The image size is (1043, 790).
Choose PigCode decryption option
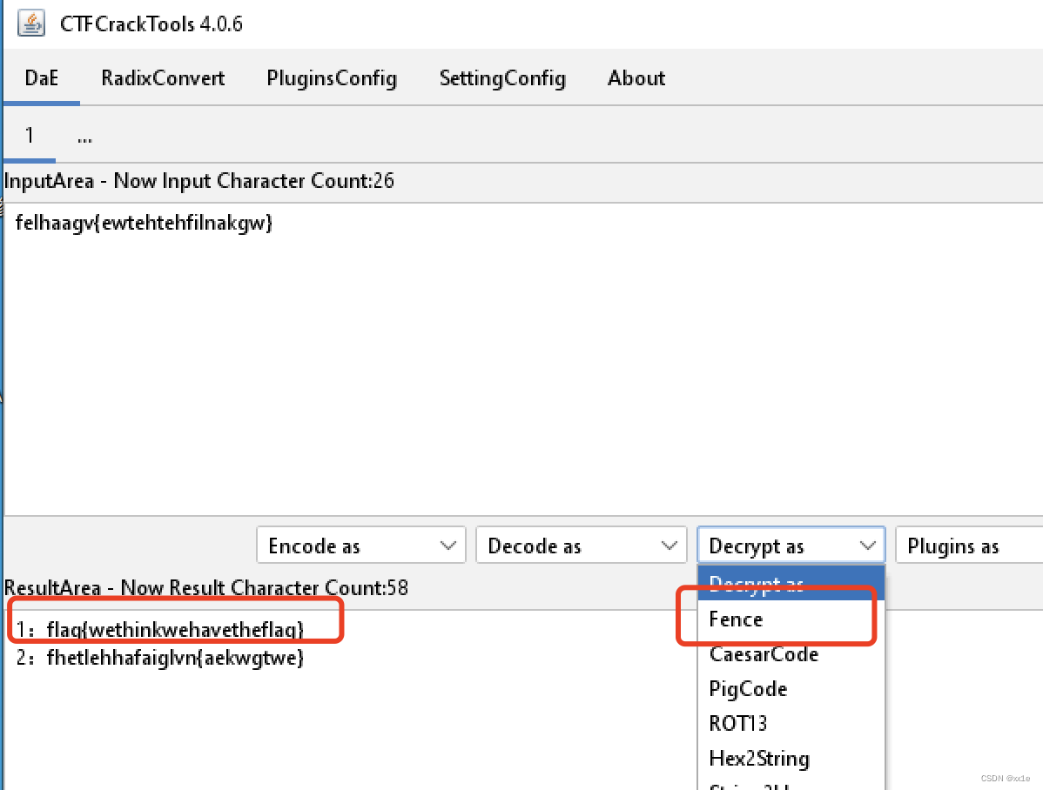[x=748, y=688]
